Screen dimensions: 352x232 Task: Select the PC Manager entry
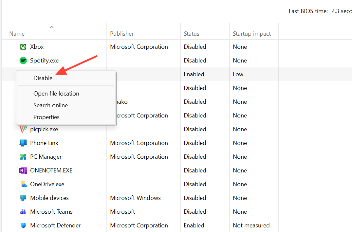coord(46,157)
